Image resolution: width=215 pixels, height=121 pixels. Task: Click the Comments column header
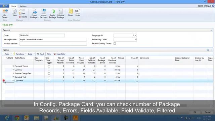pyautogui.click(x=156, y=60)
